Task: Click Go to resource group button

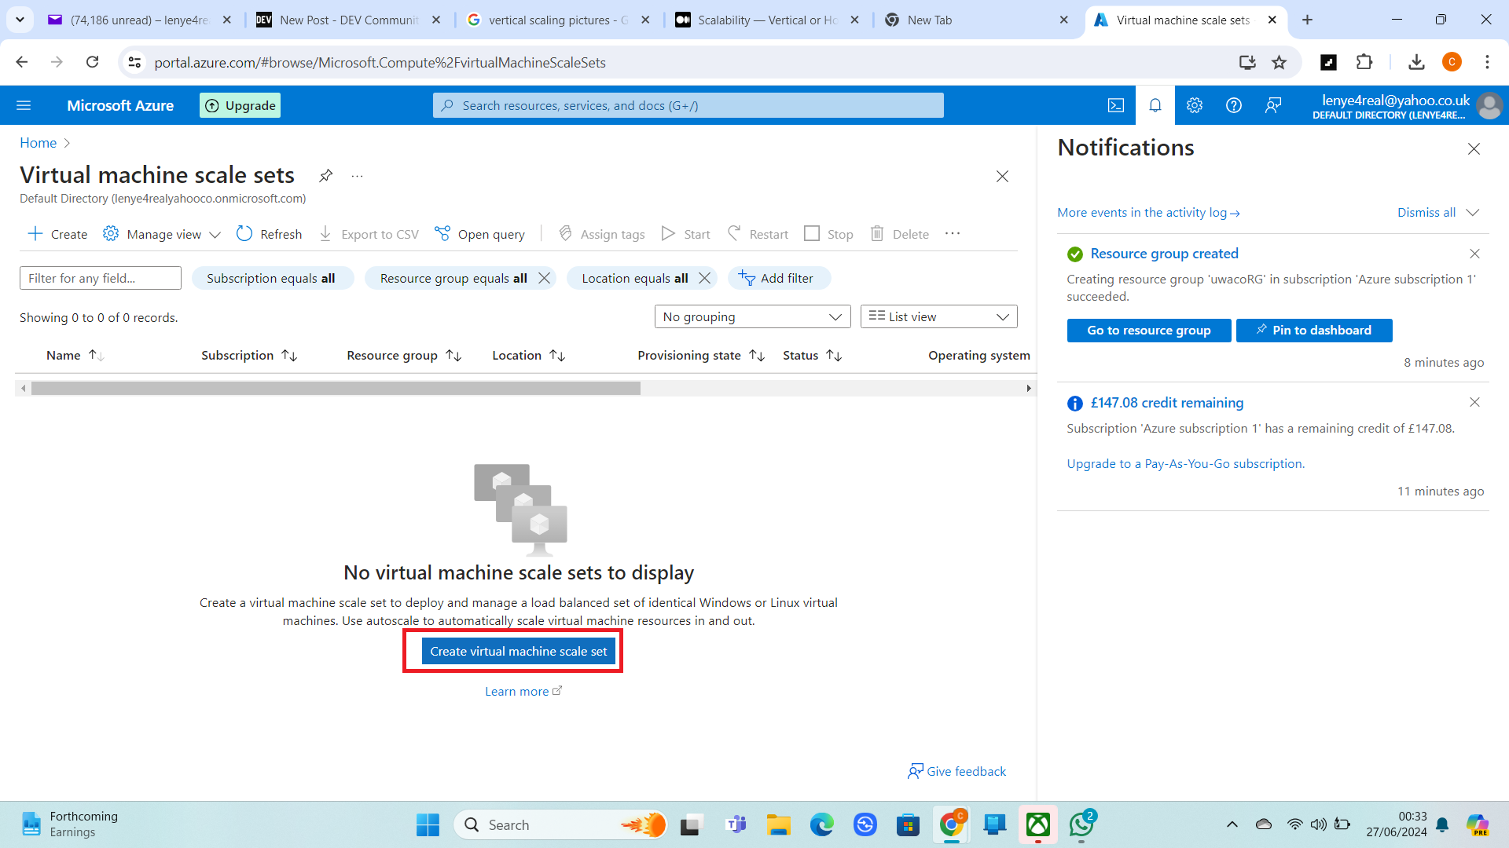Action: click(x=1148, y=331)
